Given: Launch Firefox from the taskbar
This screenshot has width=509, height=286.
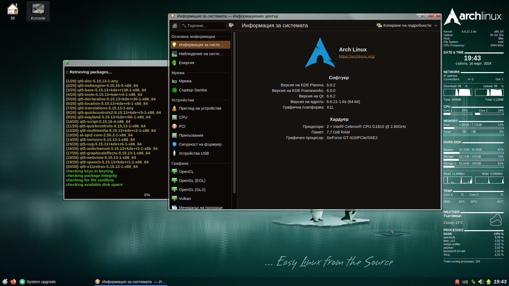Looking at the screenshot, I should pyautogui.click(x=14, y=282).
